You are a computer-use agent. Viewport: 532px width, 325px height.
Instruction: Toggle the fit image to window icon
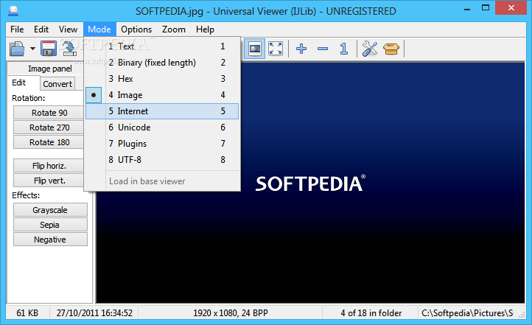coord(255,49)
